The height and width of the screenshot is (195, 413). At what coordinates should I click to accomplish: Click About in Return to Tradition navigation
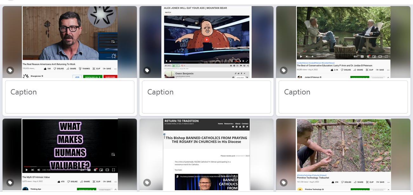click(x=238, y=124)
